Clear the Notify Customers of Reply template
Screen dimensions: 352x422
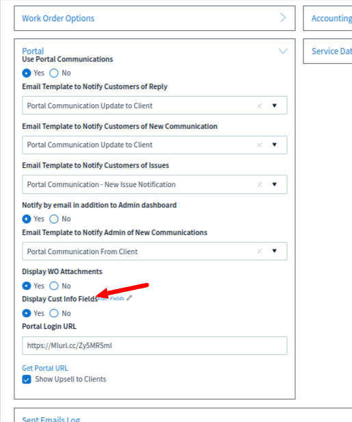259,105
